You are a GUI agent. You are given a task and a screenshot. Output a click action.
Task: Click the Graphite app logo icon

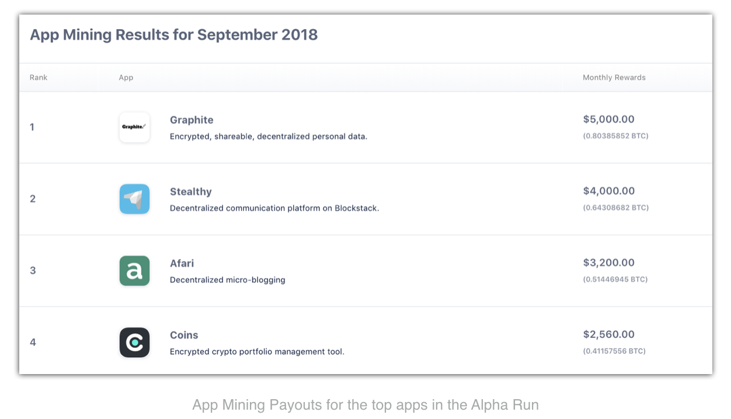pyautogui.click(x=134, y=127)
